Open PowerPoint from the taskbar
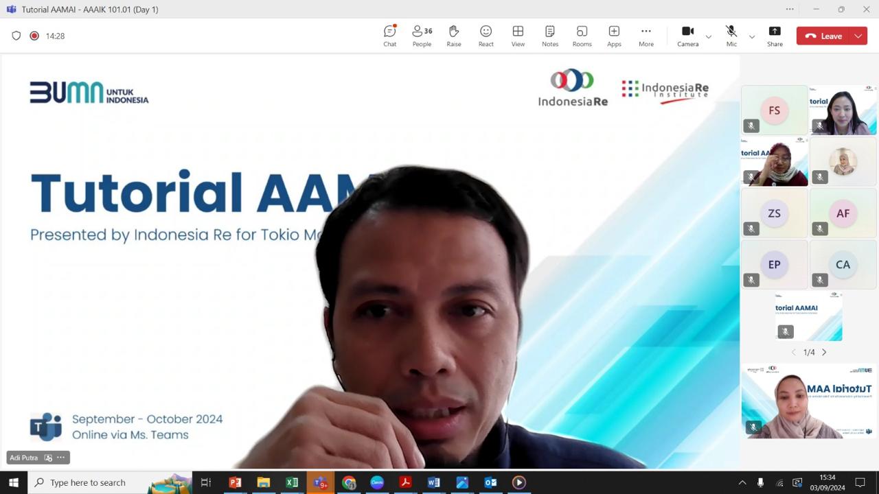This screenshot has width=879, height=494. [x=235, y=482]
